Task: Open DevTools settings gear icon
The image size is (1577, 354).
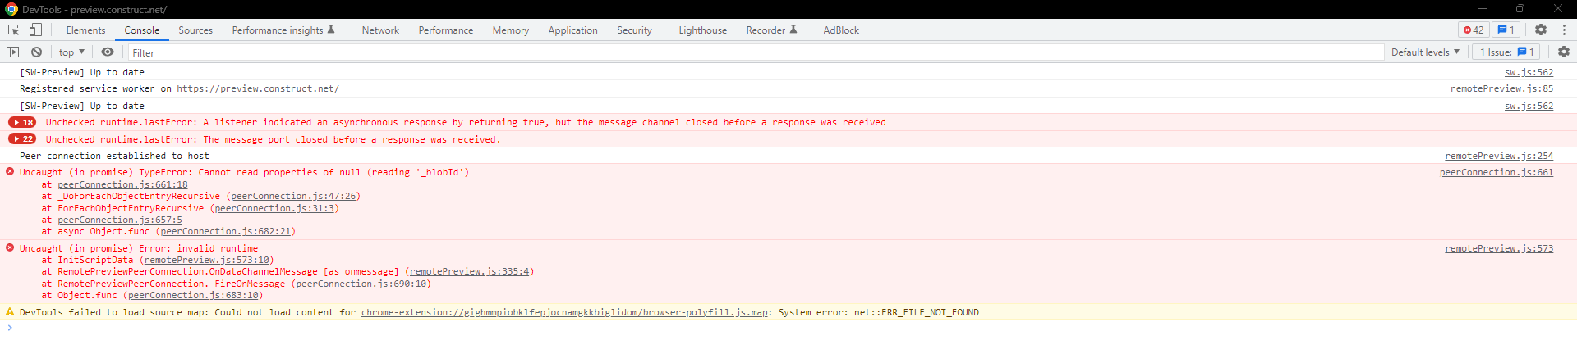Action: [x=1541, y=29]
